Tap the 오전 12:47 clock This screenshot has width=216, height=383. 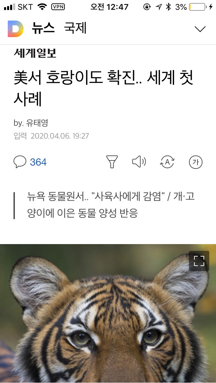pos(109,7)
